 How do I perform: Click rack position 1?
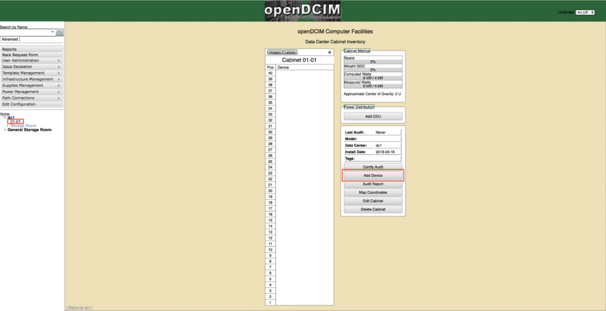270,303
